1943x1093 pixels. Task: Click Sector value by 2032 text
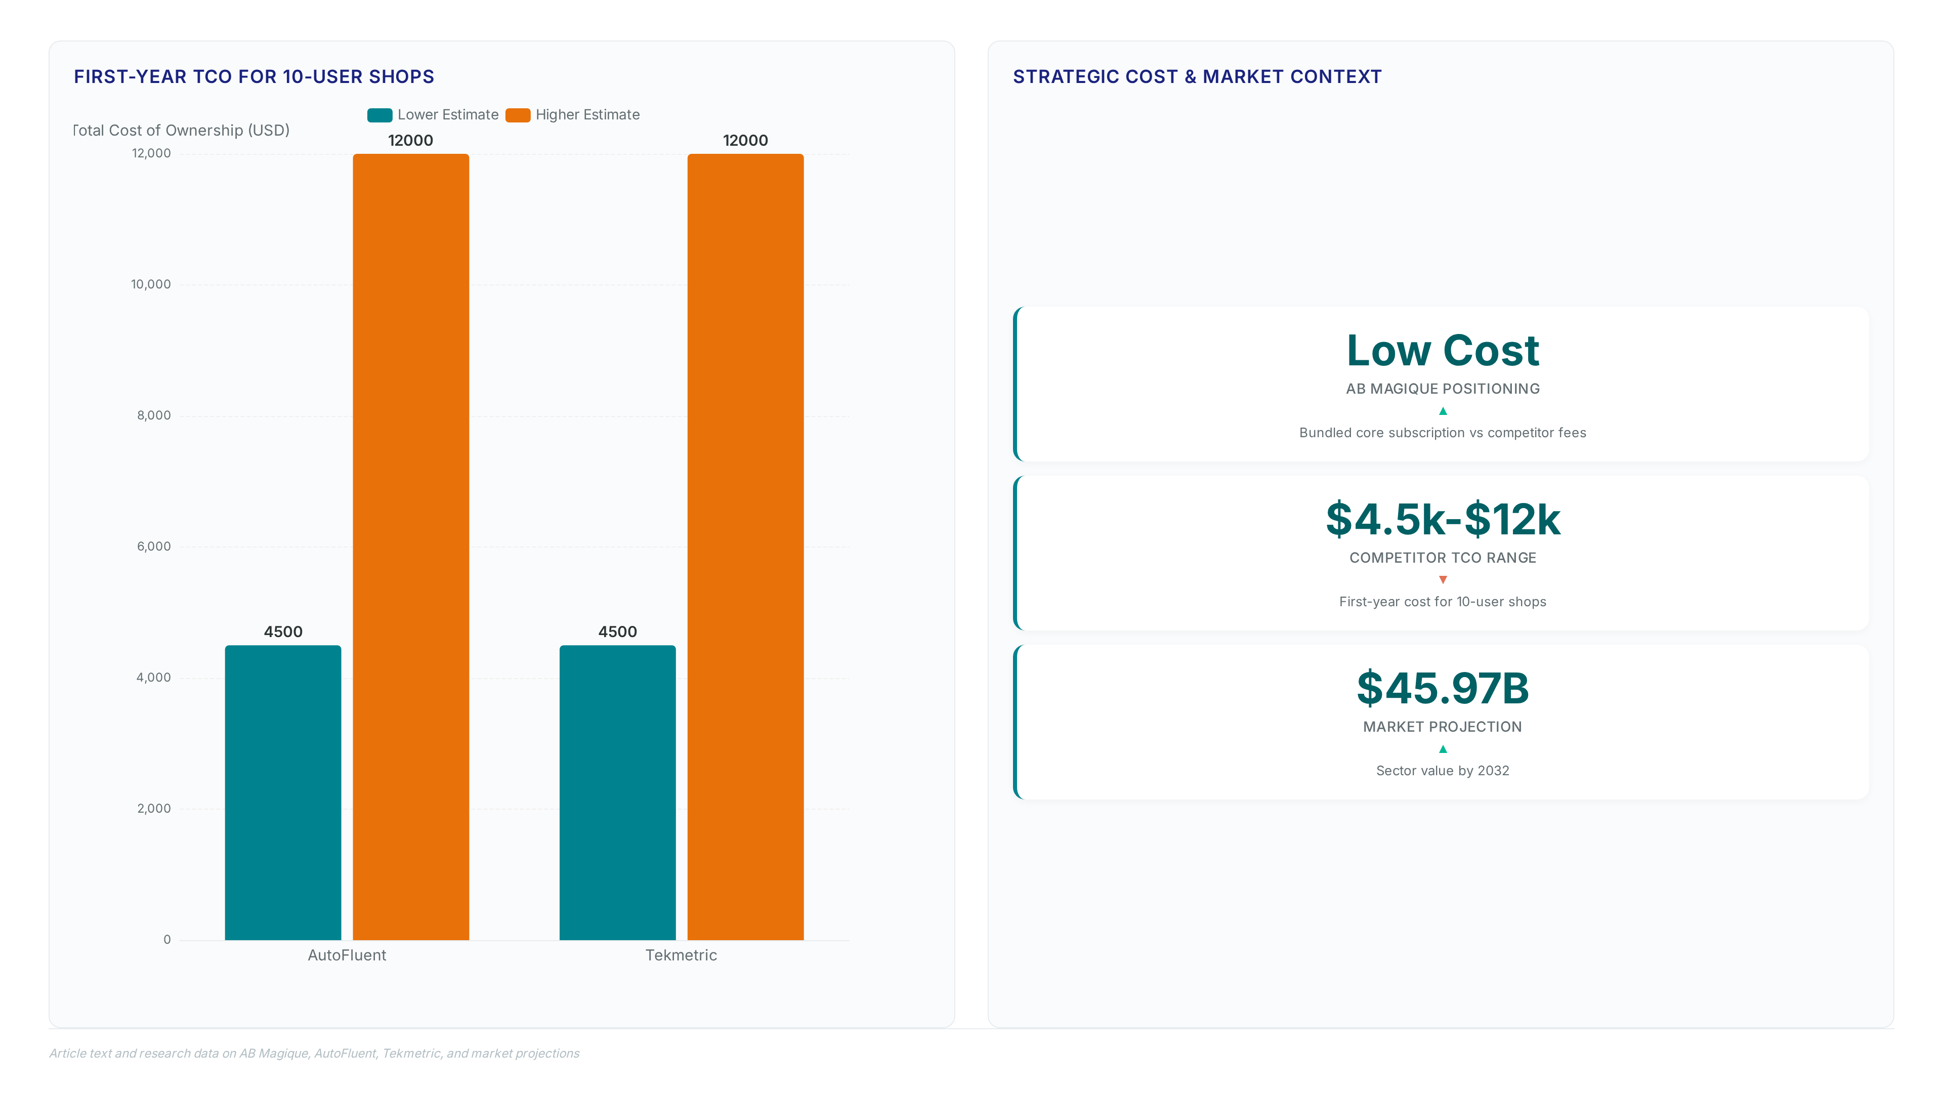tap(1442, 771)
